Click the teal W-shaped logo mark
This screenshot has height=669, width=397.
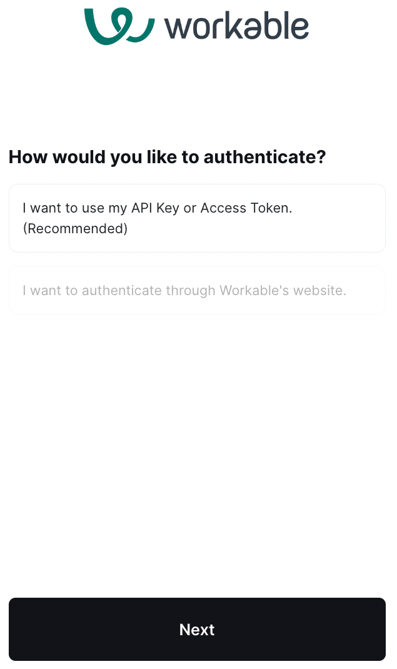[119, 26]
